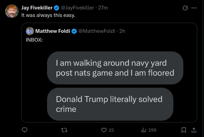Screen dimensions: 204x137
Task: Click the Jay Fivekiller display name
Action: pos(37,8)
